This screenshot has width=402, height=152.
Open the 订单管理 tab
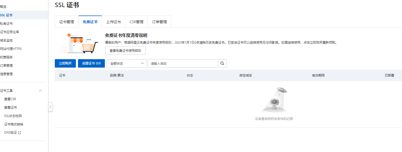[159, 22]
